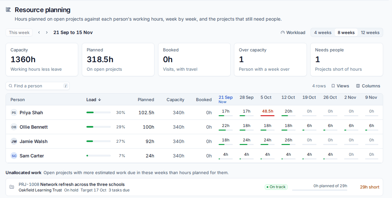Open PRJ-1008 Network refresh project
Viewport: 392px width, 198px height.
[72, 185]
